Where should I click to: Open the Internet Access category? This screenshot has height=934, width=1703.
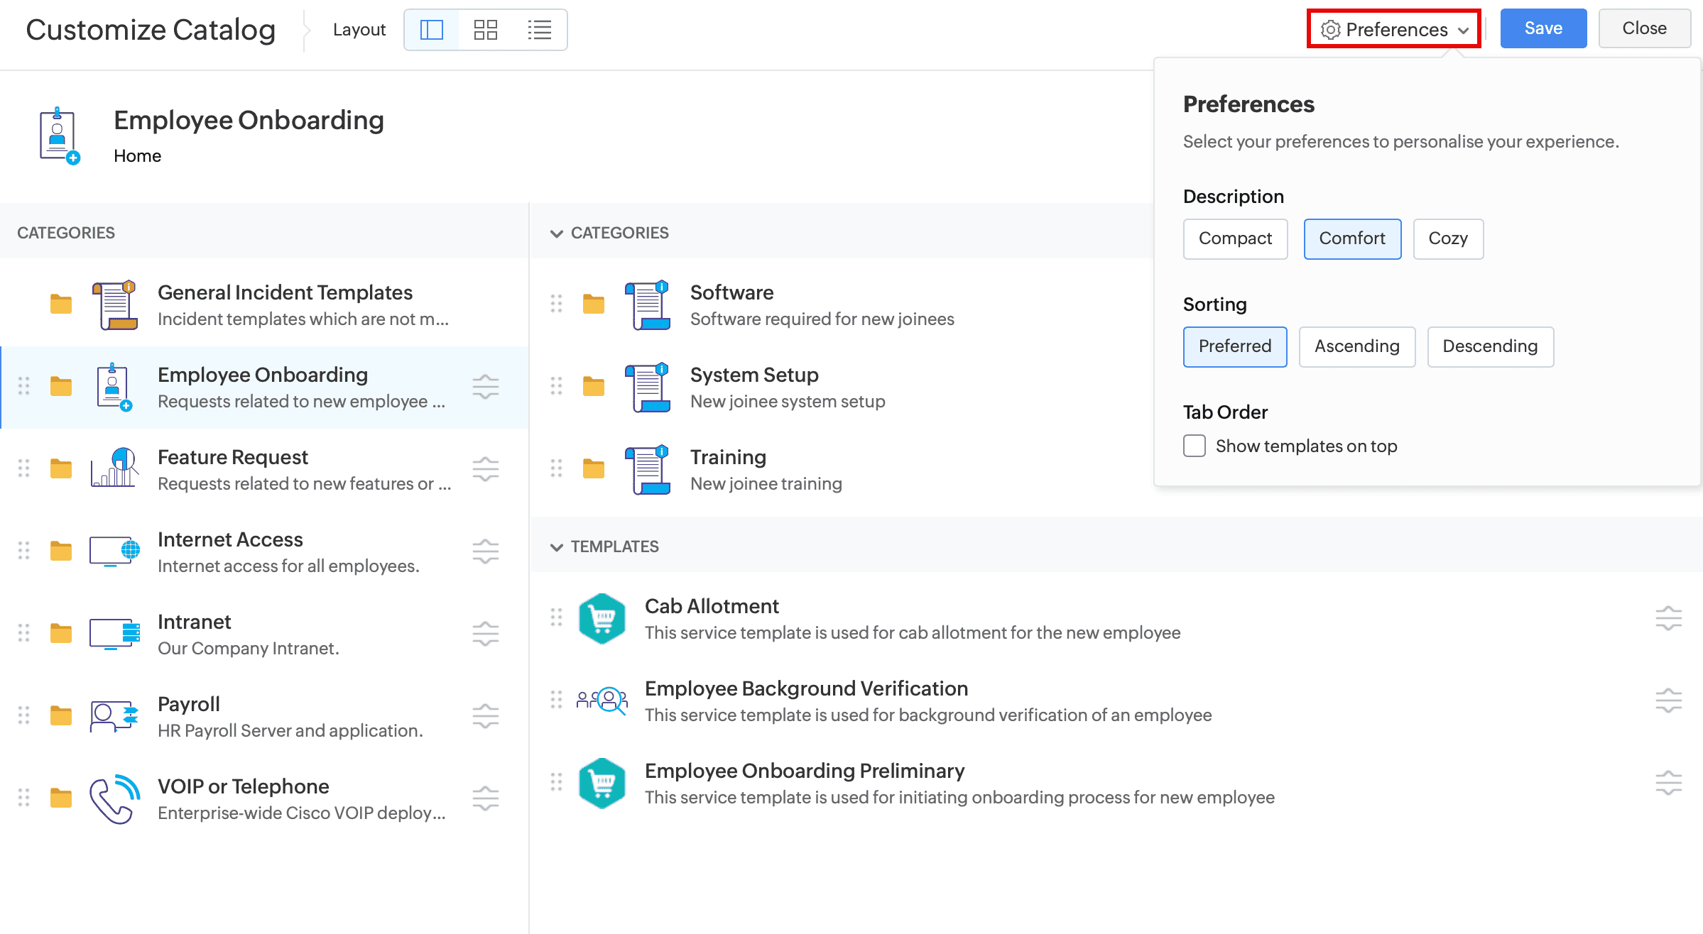[230, 539]
